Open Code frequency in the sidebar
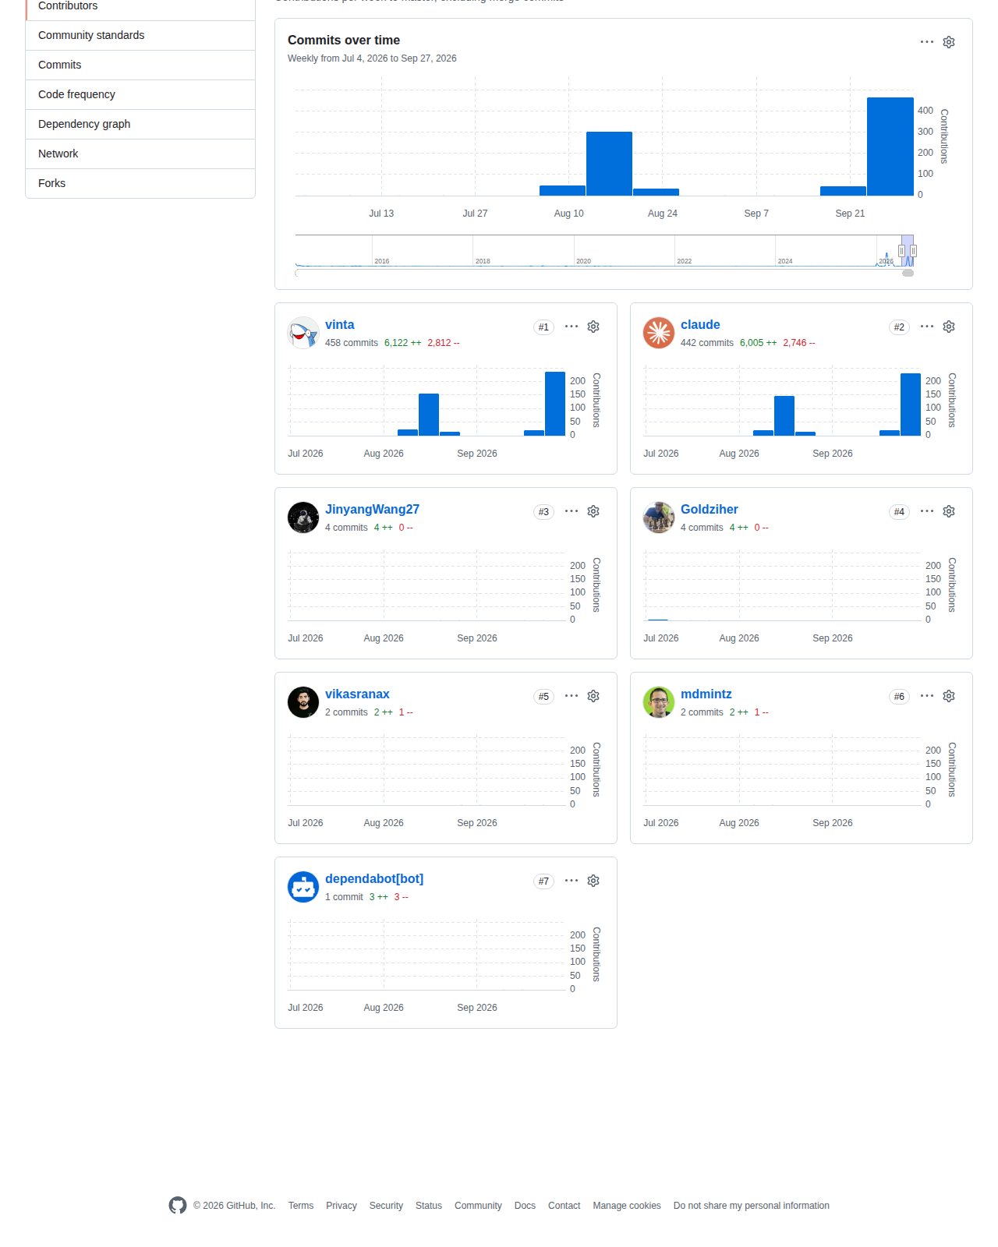 tap(140, 94)
